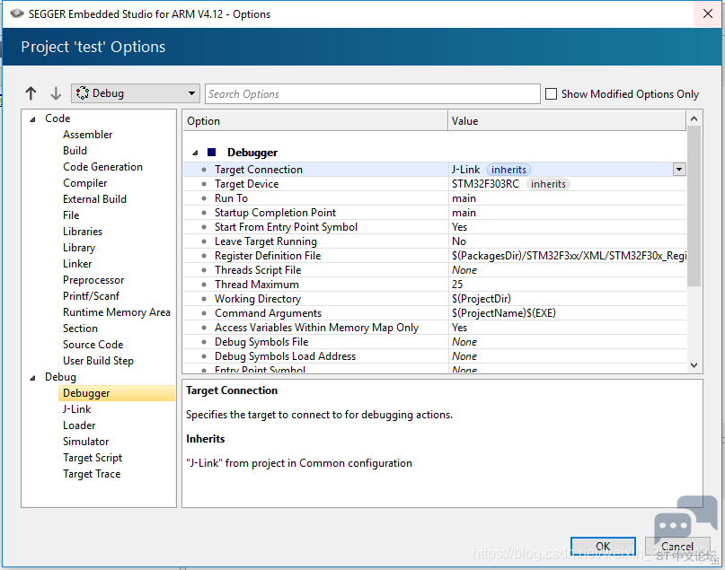The width and height of the screenshot is (725, 570).
Task: Collapse the Debug tree node
Action: [32, 378]
